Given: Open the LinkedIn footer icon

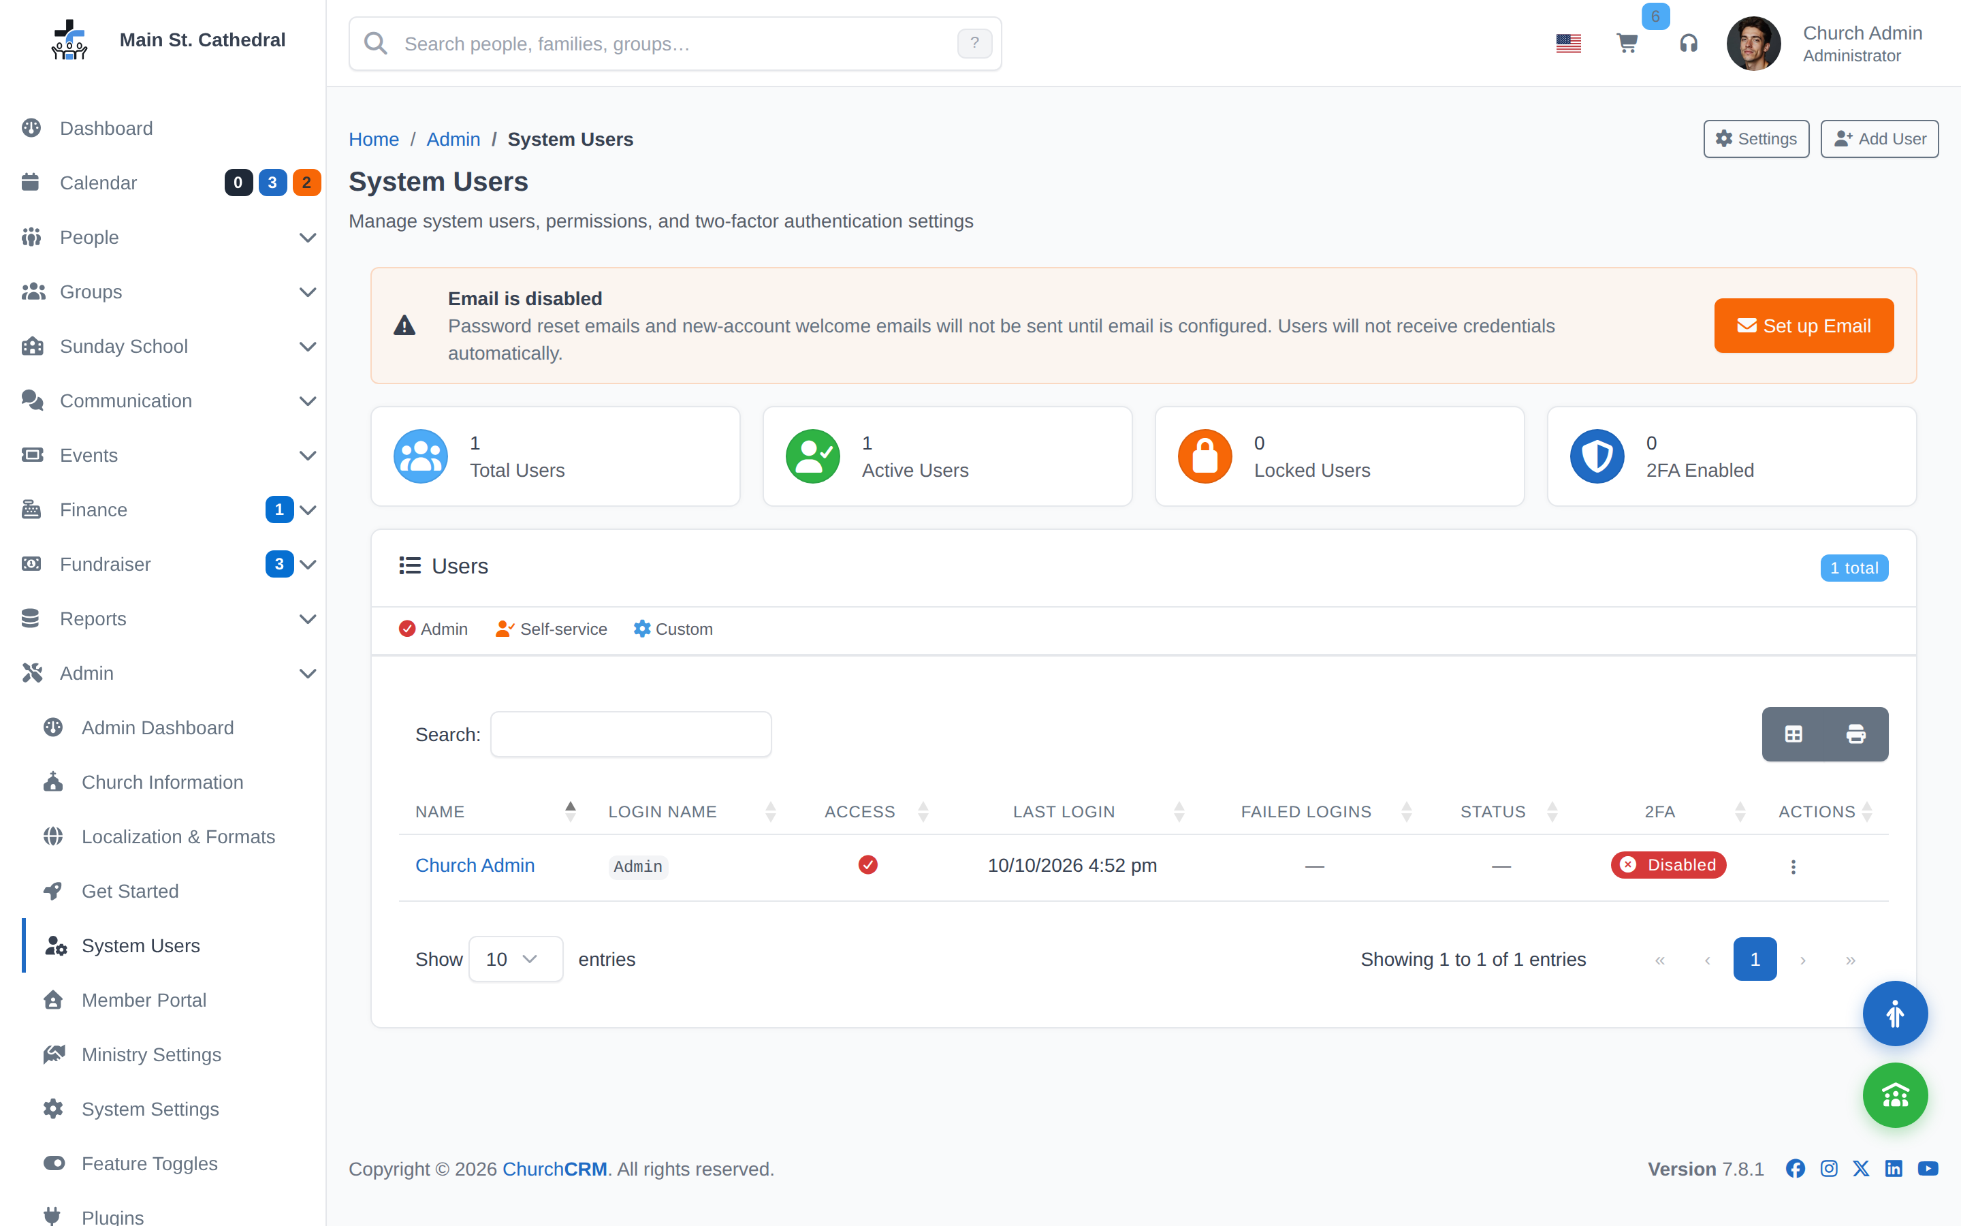Looking at the screenshot, I should [x=1894, y=1168].
